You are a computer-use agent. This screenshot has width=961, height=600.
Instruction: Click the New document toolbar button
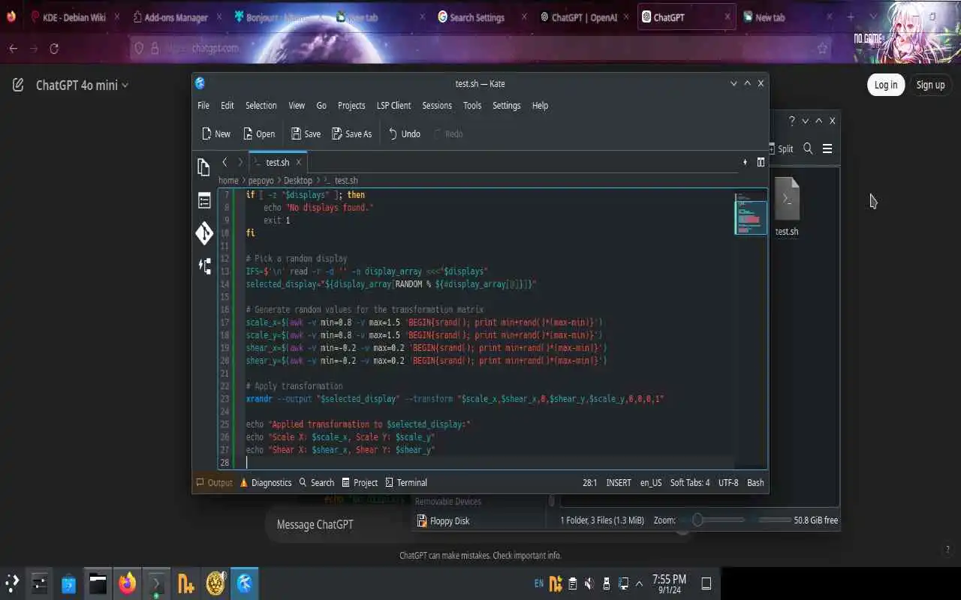[x=215, y=133]
